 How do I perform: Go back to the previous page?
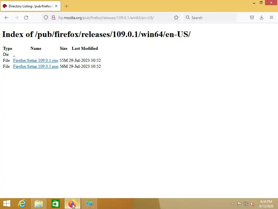click(x=7, y=18)
